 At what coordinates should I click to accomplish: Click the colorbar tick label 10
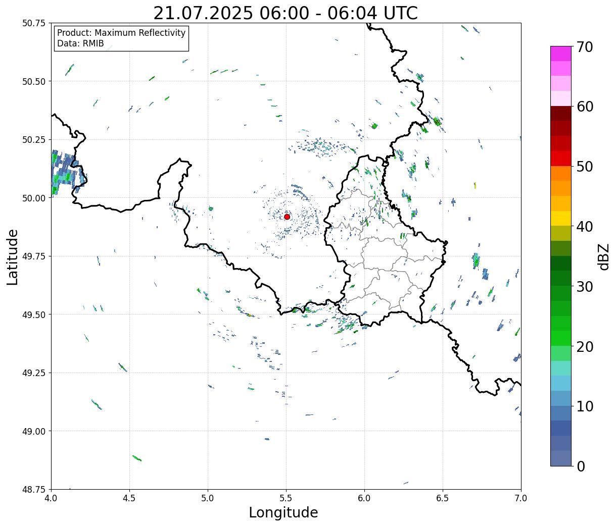585,406
